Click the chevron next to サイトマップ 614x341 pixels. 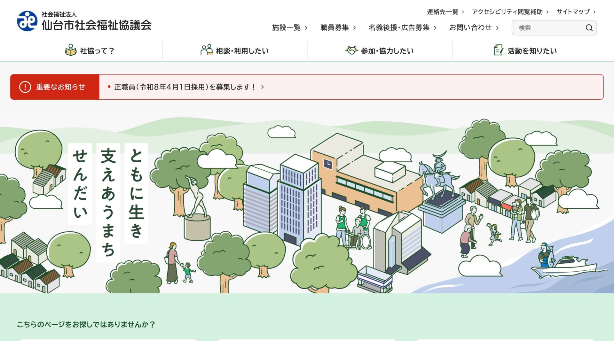click(x=594, y=12)
